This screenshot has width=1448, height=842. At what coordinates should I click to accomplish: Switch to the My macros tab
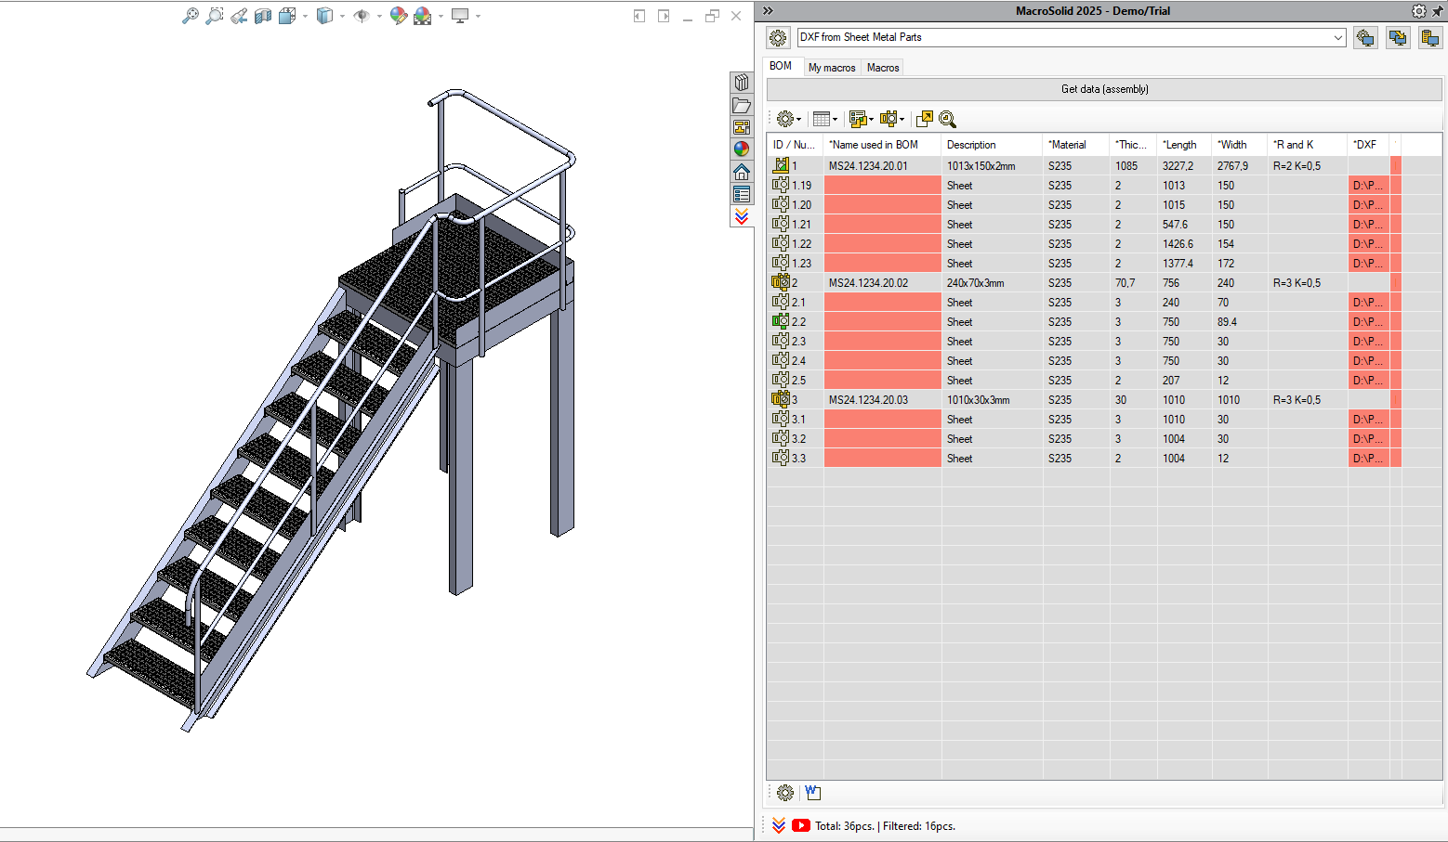[832, 68]
